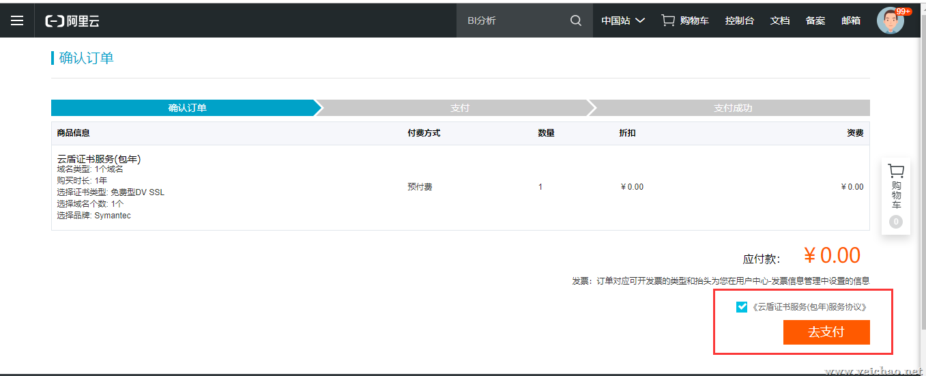Click the 99+ notification badge

(x=904, y=11)
